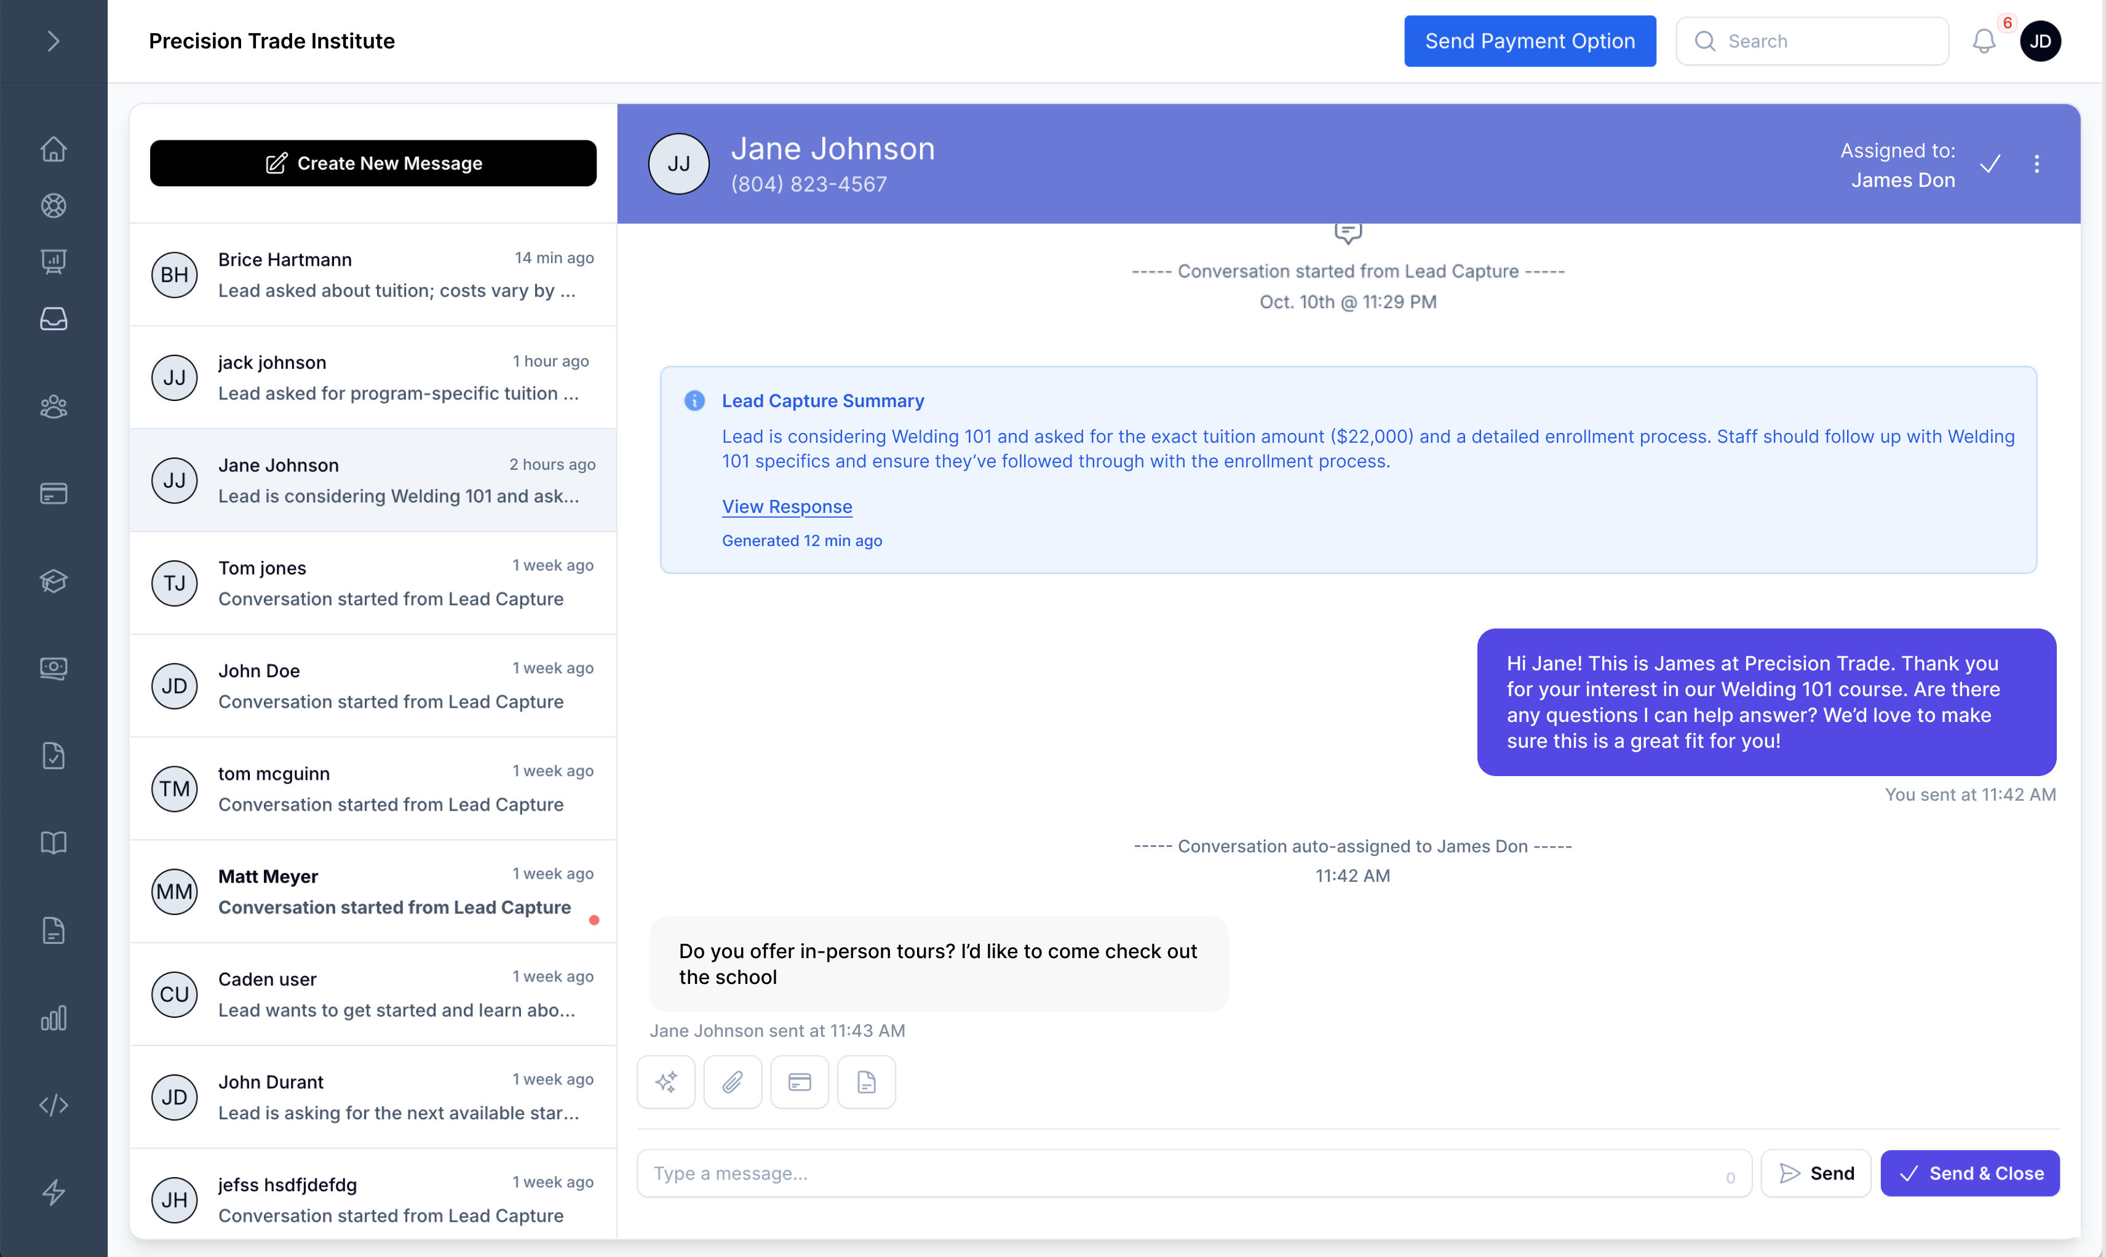
Task: Open the notifications bell icon
Action: [1983, 41]
